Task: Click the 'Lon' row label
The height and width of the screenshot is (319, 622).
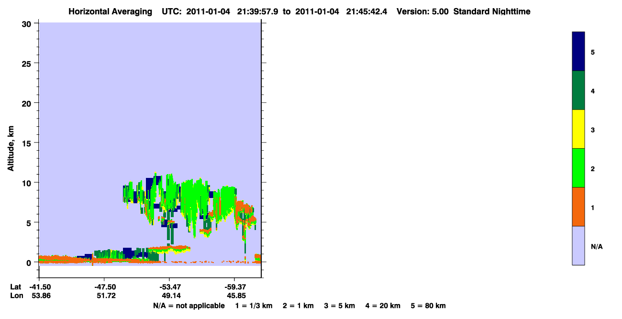Action: point(16,296)
